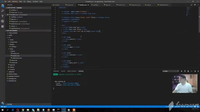The width and height of the screenshot is (200, 112).
Task: Click the taskbar search icon
Action: [x=7, y=110]
